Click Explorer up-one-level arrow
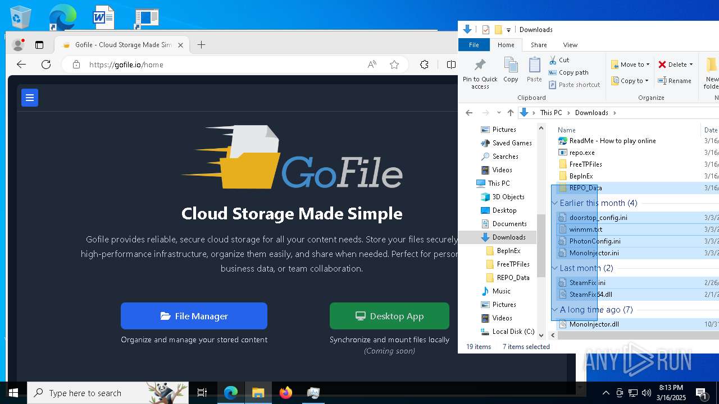The width and height of the screenshot is (719, 404). (510, 113)
